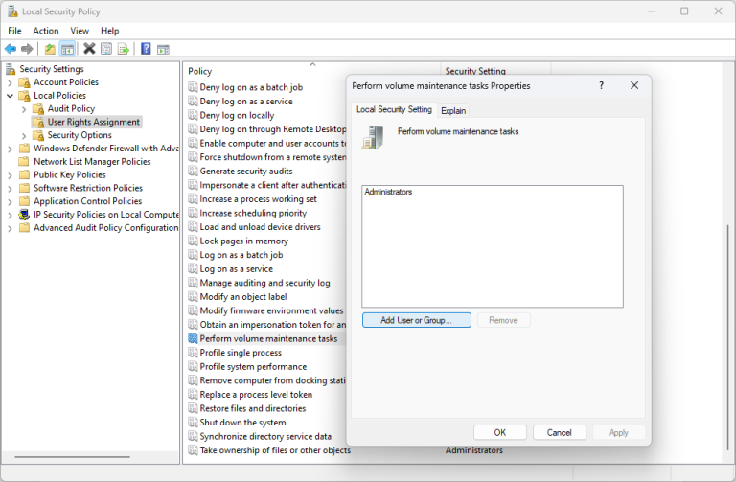Select Modify an object label policy
Screen dimensions: 736x482
coord(243,297)
